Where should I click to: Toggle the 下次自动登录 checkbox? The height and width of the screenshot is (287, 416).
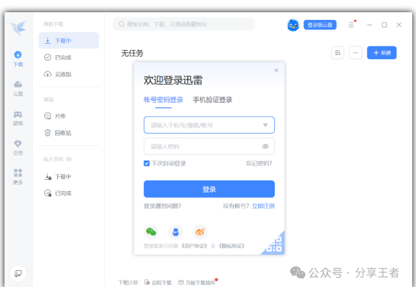pyautogui.click(x=147, y=163)
